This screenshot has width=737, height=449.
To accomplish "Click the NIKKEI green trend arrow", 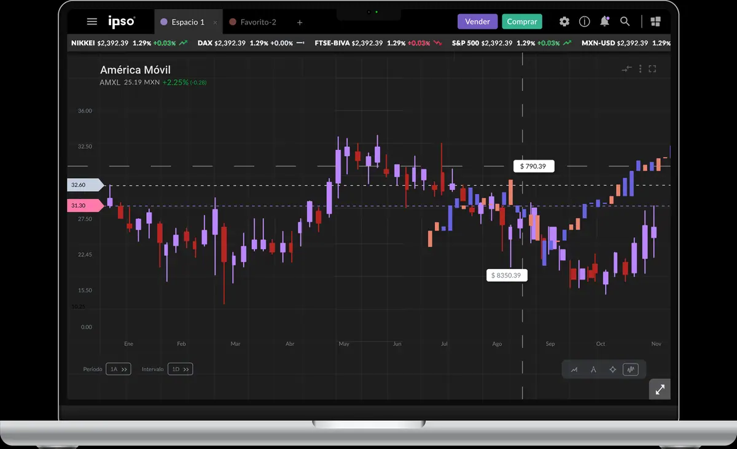I will [183, 43].
